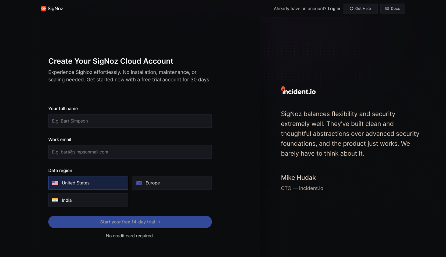Choose Europe as data region
The height and width of the screenshot is (257, 446).
pos(172,183)
